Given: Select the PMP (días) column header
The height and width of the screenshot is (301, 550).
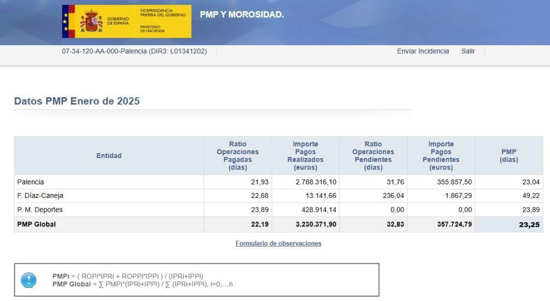Looking at the screenshot, I should point(508,156).
